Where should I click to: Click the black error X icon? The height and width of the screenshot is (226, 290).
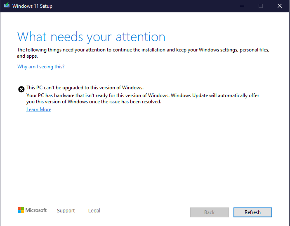[x=21, y=89]
